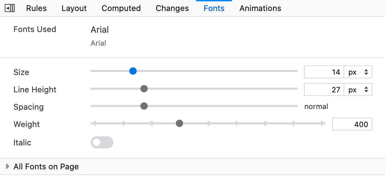Open the Animations tab
The image size is (385, 186).
pyautogui.click(x=260, y=8)
